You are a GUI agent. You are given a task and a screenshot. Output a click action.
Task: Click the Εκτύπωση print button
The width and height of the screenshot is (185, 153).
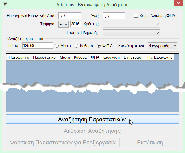[150, 142]
